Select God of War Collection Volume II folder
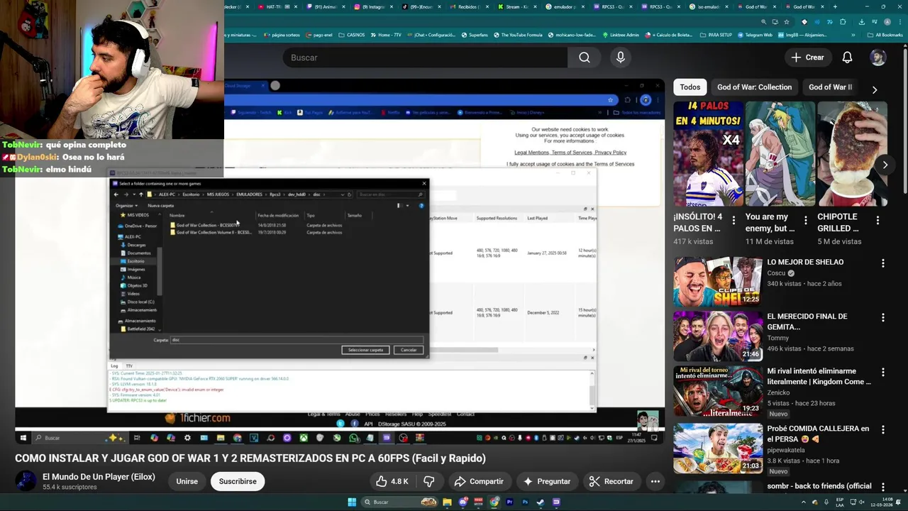 211,232
